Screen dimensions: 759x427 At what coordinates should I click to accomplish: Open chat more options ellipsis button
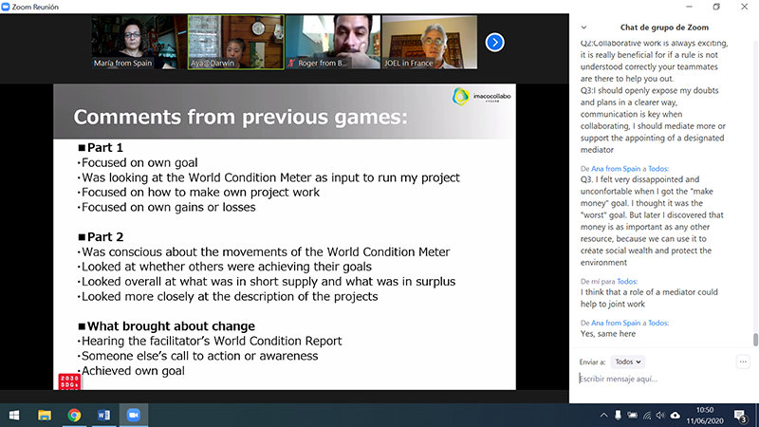[743, 362]
